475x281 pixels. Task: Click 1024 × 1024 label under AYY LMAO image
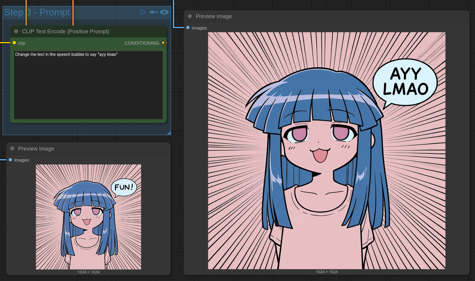[327, 272]
